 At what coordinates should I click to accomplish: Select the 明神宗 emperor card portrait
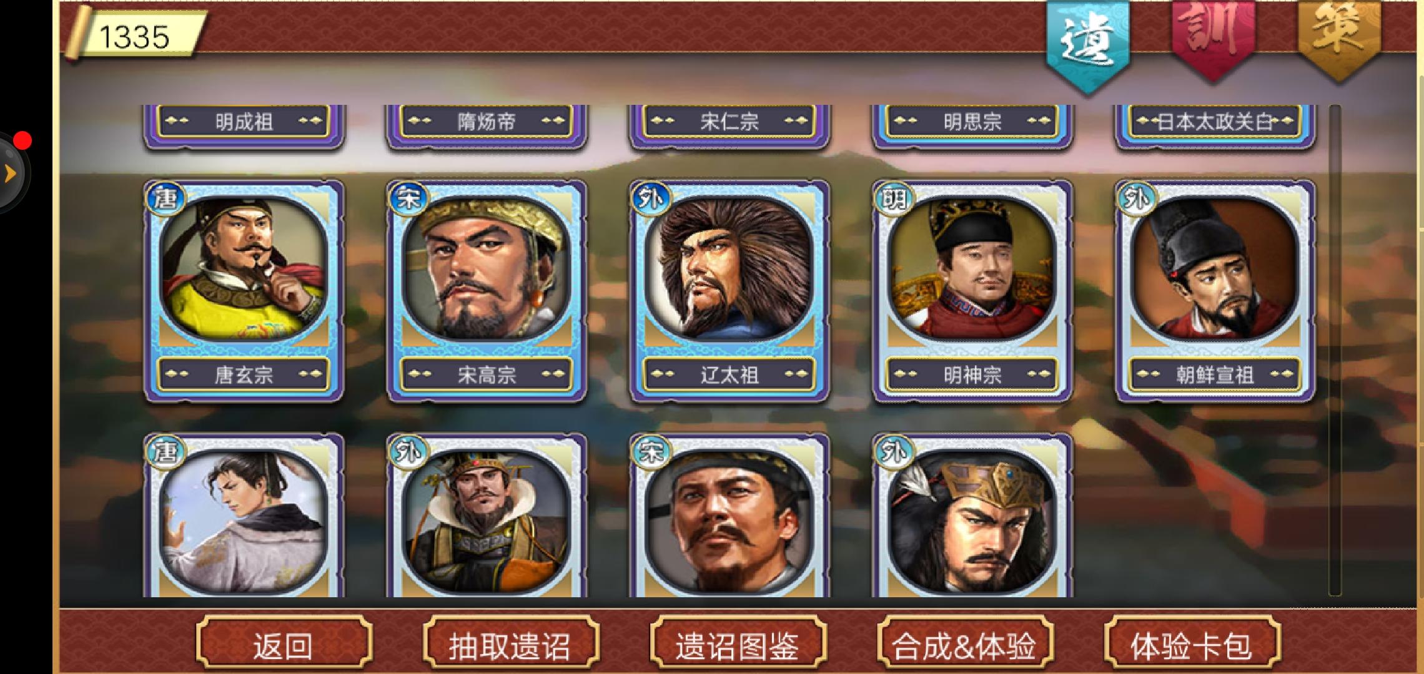972,268
